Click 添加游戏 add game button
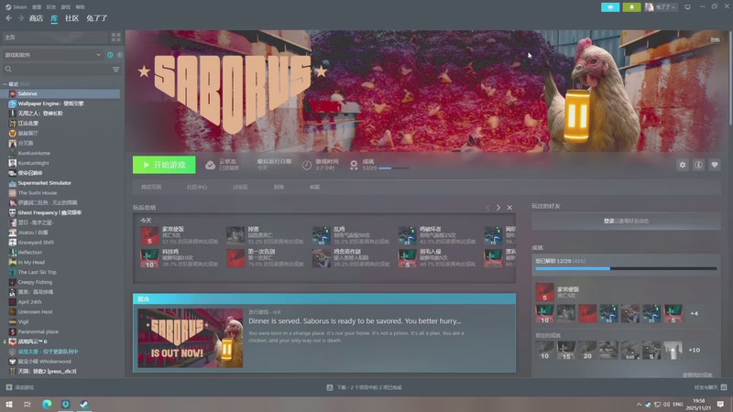The image size is (733, 412). click(x=19, y=387)
